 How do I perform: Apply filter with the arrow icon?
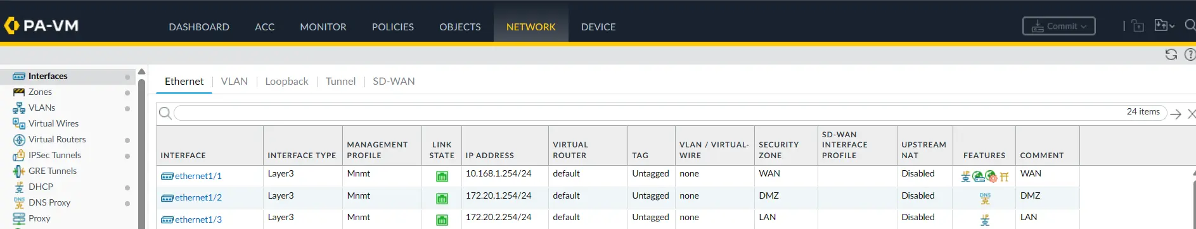coord(1176,114)
